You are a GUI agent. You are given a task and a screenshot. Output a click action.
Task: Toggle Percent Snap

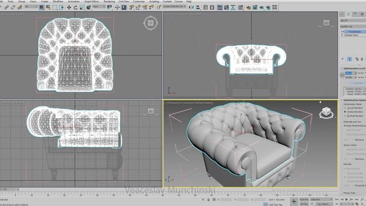(x=145, y=7)
